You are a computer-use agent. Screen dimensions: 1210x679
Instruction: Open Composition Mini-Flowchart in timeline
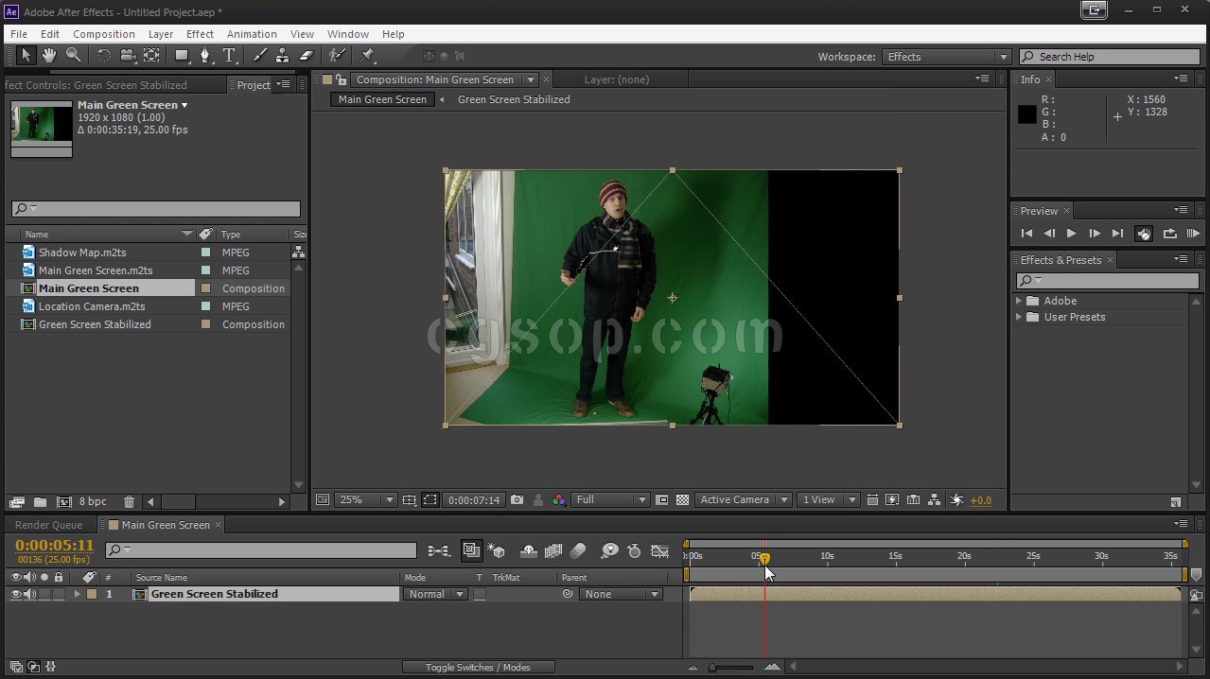pos(438,550)
